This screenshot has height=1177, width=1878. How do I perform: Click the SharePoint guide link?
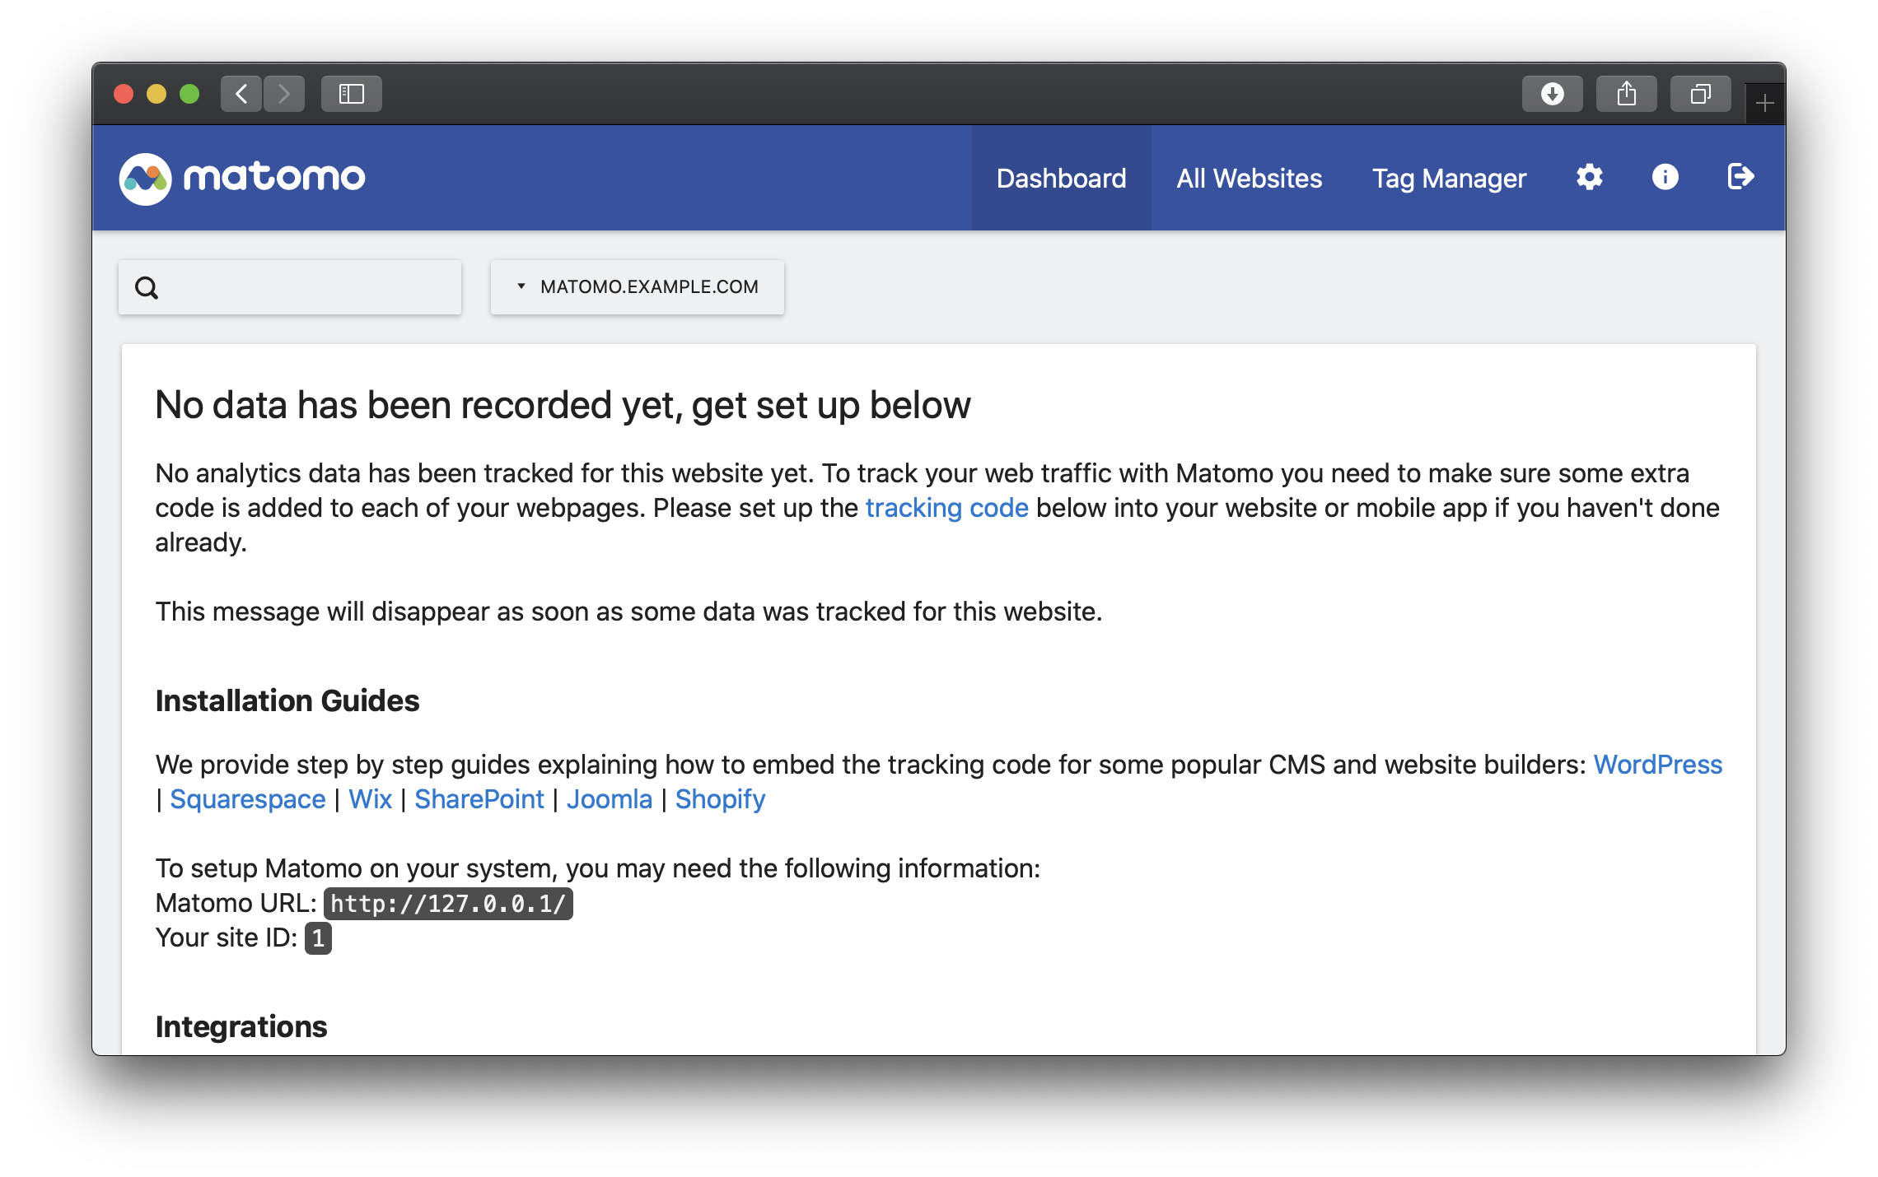479,799
